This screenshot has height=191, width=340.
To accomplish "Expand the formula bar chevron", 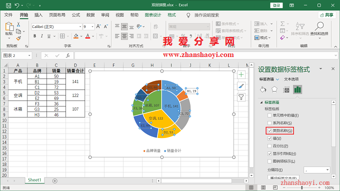I will [335, 55].
